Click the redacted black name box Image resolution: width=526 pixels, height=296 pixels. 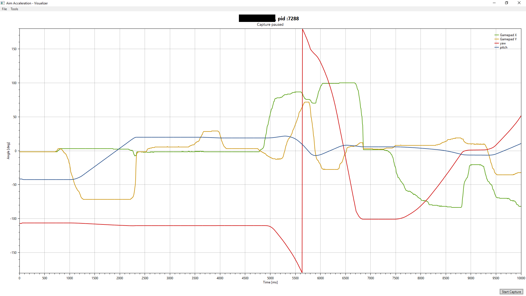pos(257,18)
